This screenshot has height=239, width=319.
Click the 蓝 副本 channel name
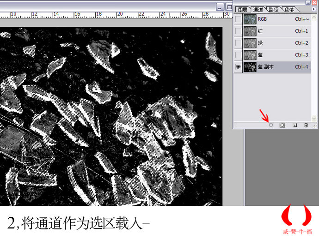point(266,67)
